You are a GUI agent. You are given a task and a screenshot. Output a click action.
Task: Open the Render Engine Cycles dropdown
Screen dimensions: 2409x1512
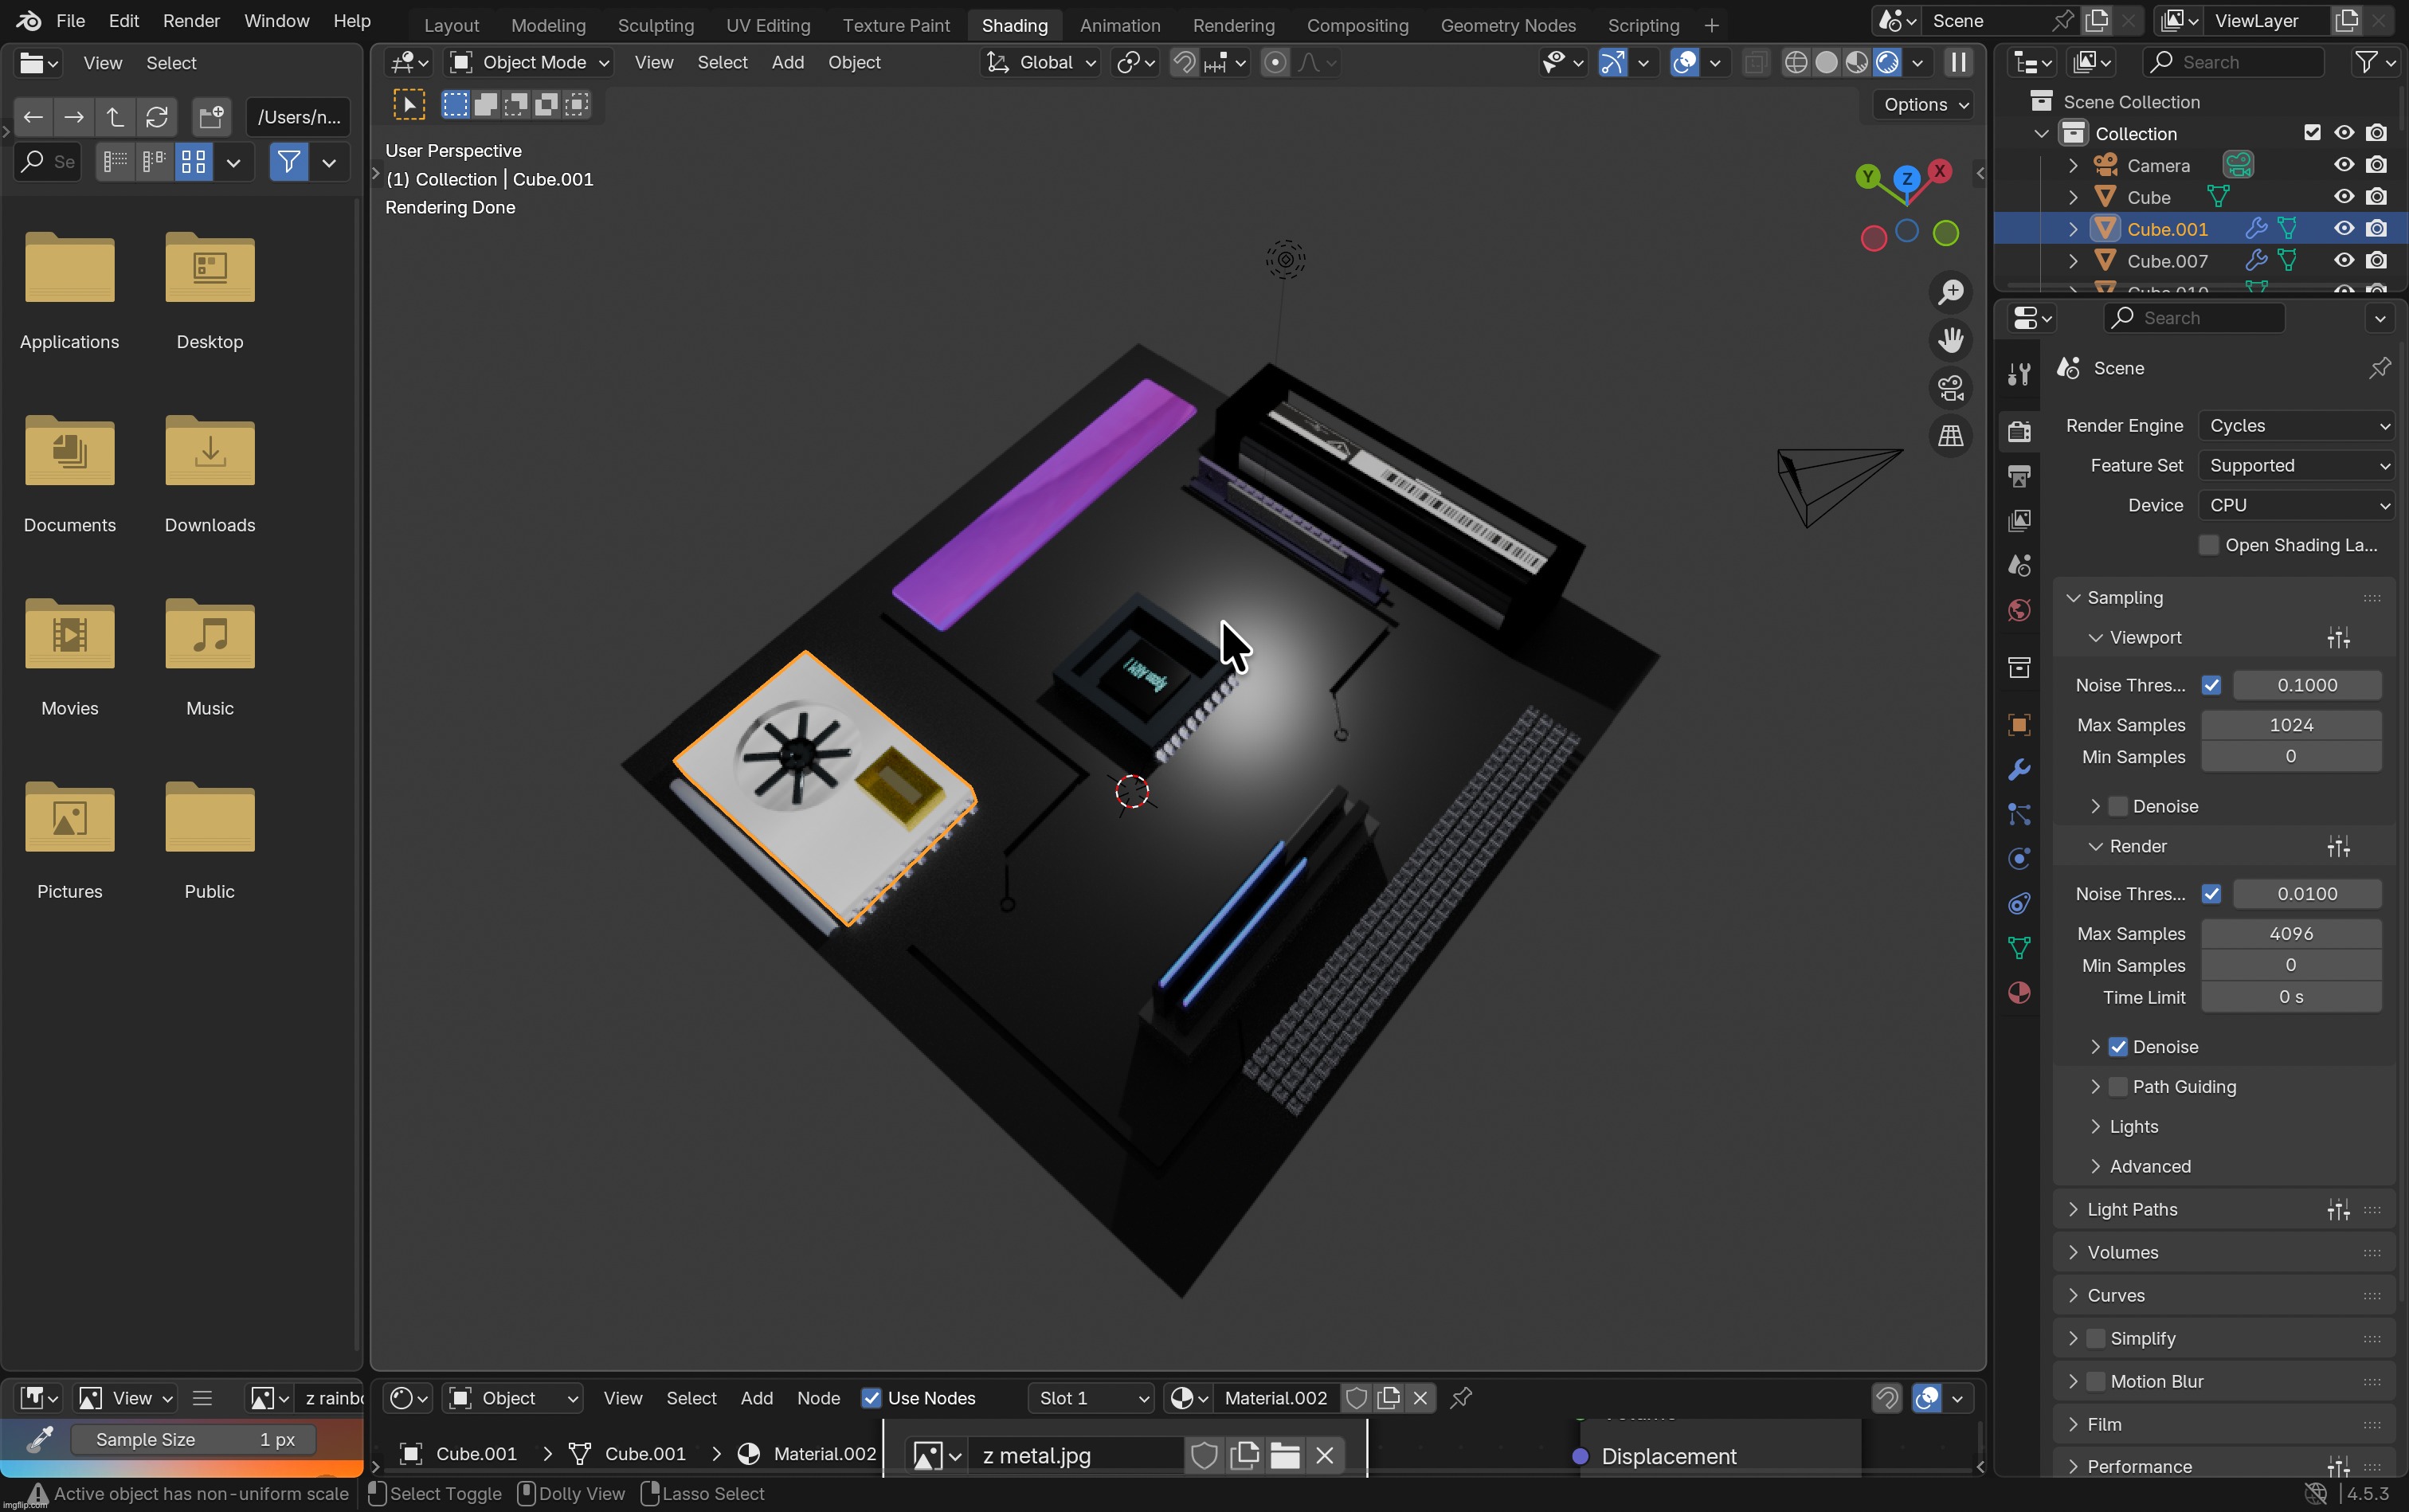[x=2296, y=426]
